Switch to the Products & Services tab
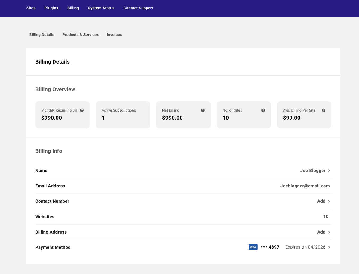359x274 pixels. (x=80, y=34)
